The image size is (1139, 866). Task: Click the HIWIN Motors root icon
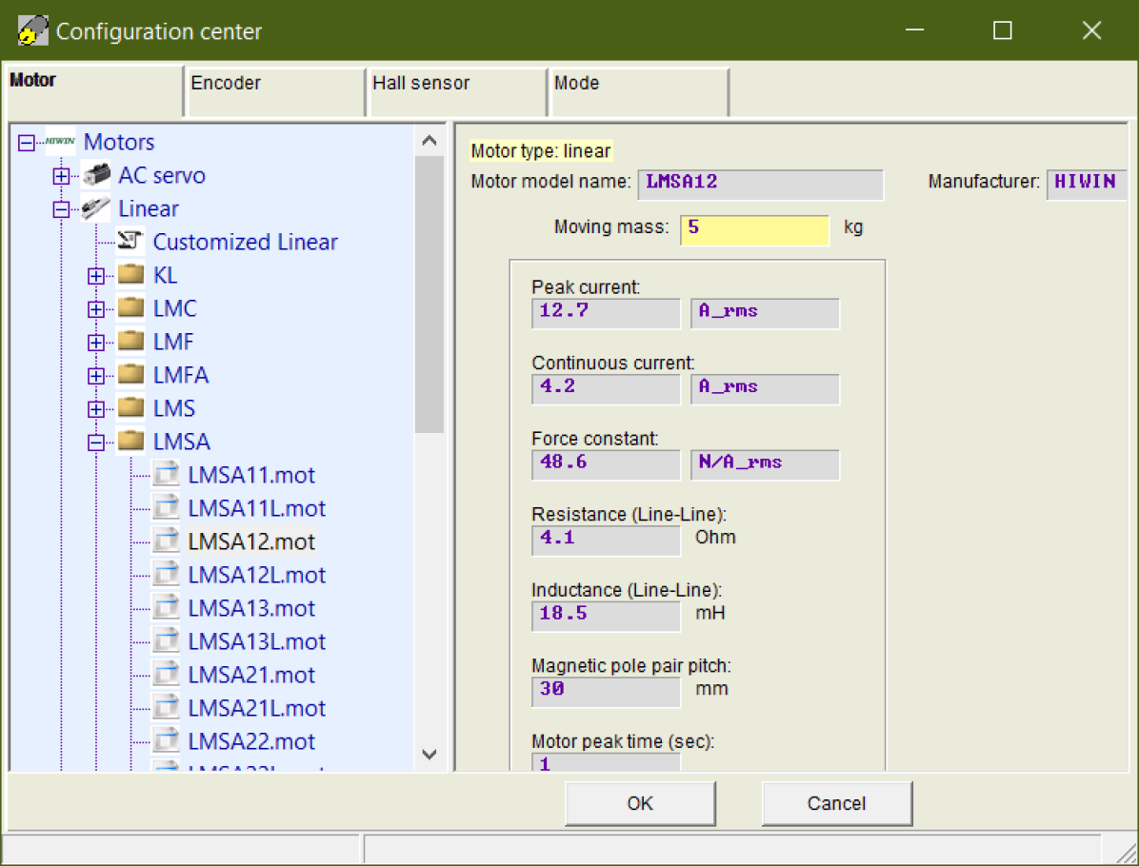coord(60,143)
